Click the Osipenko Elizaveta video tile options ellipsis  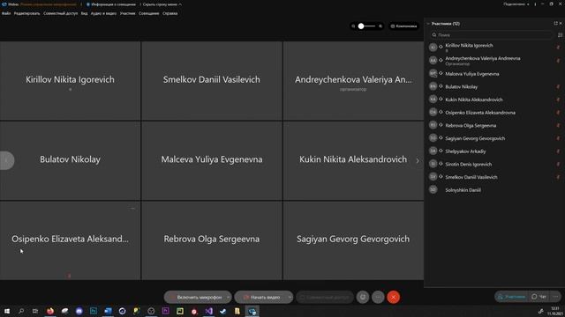[x=132, y=208]
